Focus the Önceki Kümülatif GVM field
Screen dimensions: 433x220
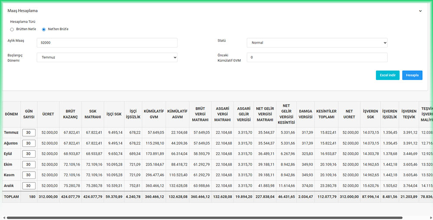click(x=317, y=57)
